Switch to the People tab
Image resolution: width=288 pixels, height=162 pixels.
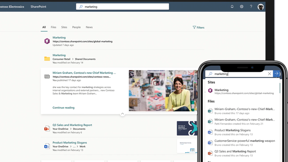76,27
